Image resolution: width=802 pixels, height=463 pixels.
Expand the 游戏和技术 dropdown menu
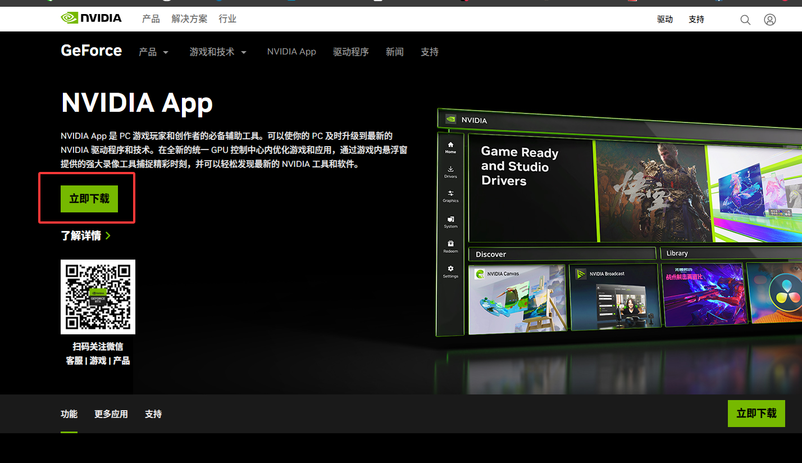pyautogui.click(x=218, y=52)
